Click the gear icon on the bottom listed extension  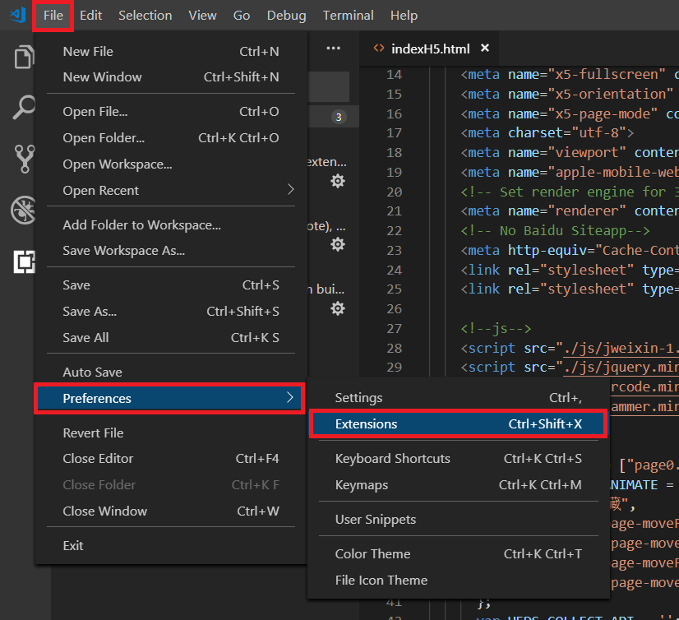(x=337, y=308)
